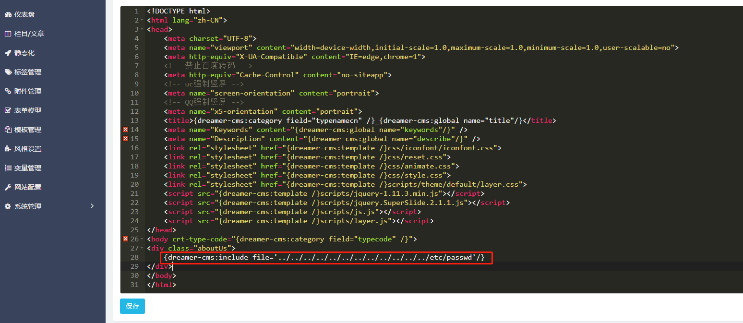Click the x5-orientation meta line
Viewport: 743px width, 323px height.
coord(263,111)
